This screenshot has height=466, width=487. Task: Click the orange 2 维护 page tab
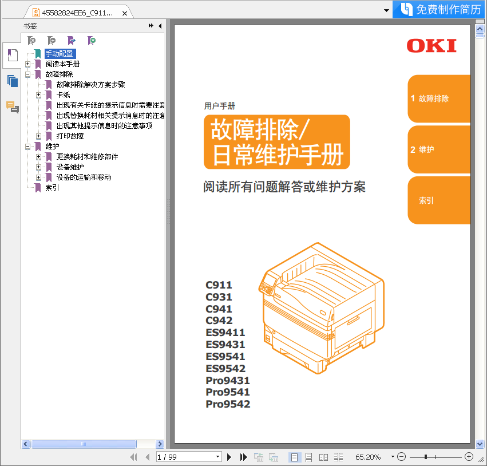[x=439, y=149]
